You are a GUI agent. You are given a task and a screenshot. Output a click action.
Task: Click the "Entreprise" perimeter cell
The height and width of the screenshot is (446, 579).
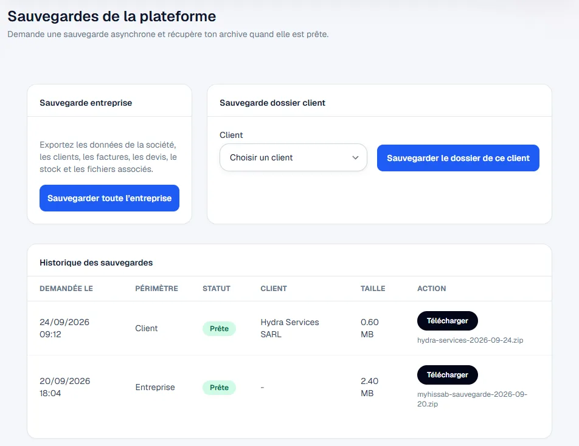(x=155, y=387)
